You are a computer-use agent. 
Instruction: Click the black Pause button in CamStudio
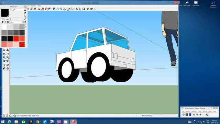187,115
